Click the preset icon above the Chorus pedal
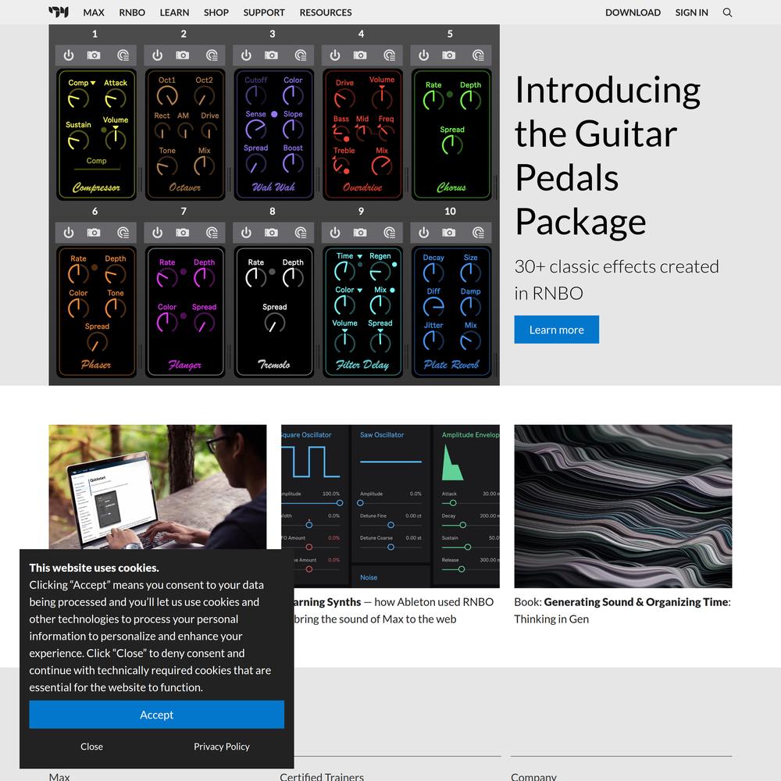This screenshot has height=781, width=781. [x=478, y=55]
